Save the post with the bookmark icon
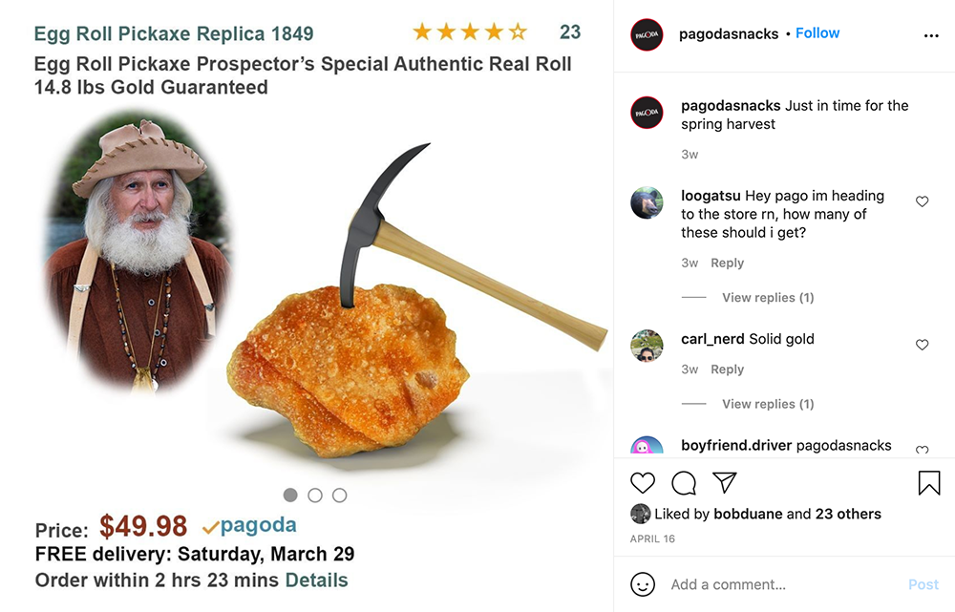Image resolution: width=955 pixels, height=612 pixels. click(x=929, y=483)
